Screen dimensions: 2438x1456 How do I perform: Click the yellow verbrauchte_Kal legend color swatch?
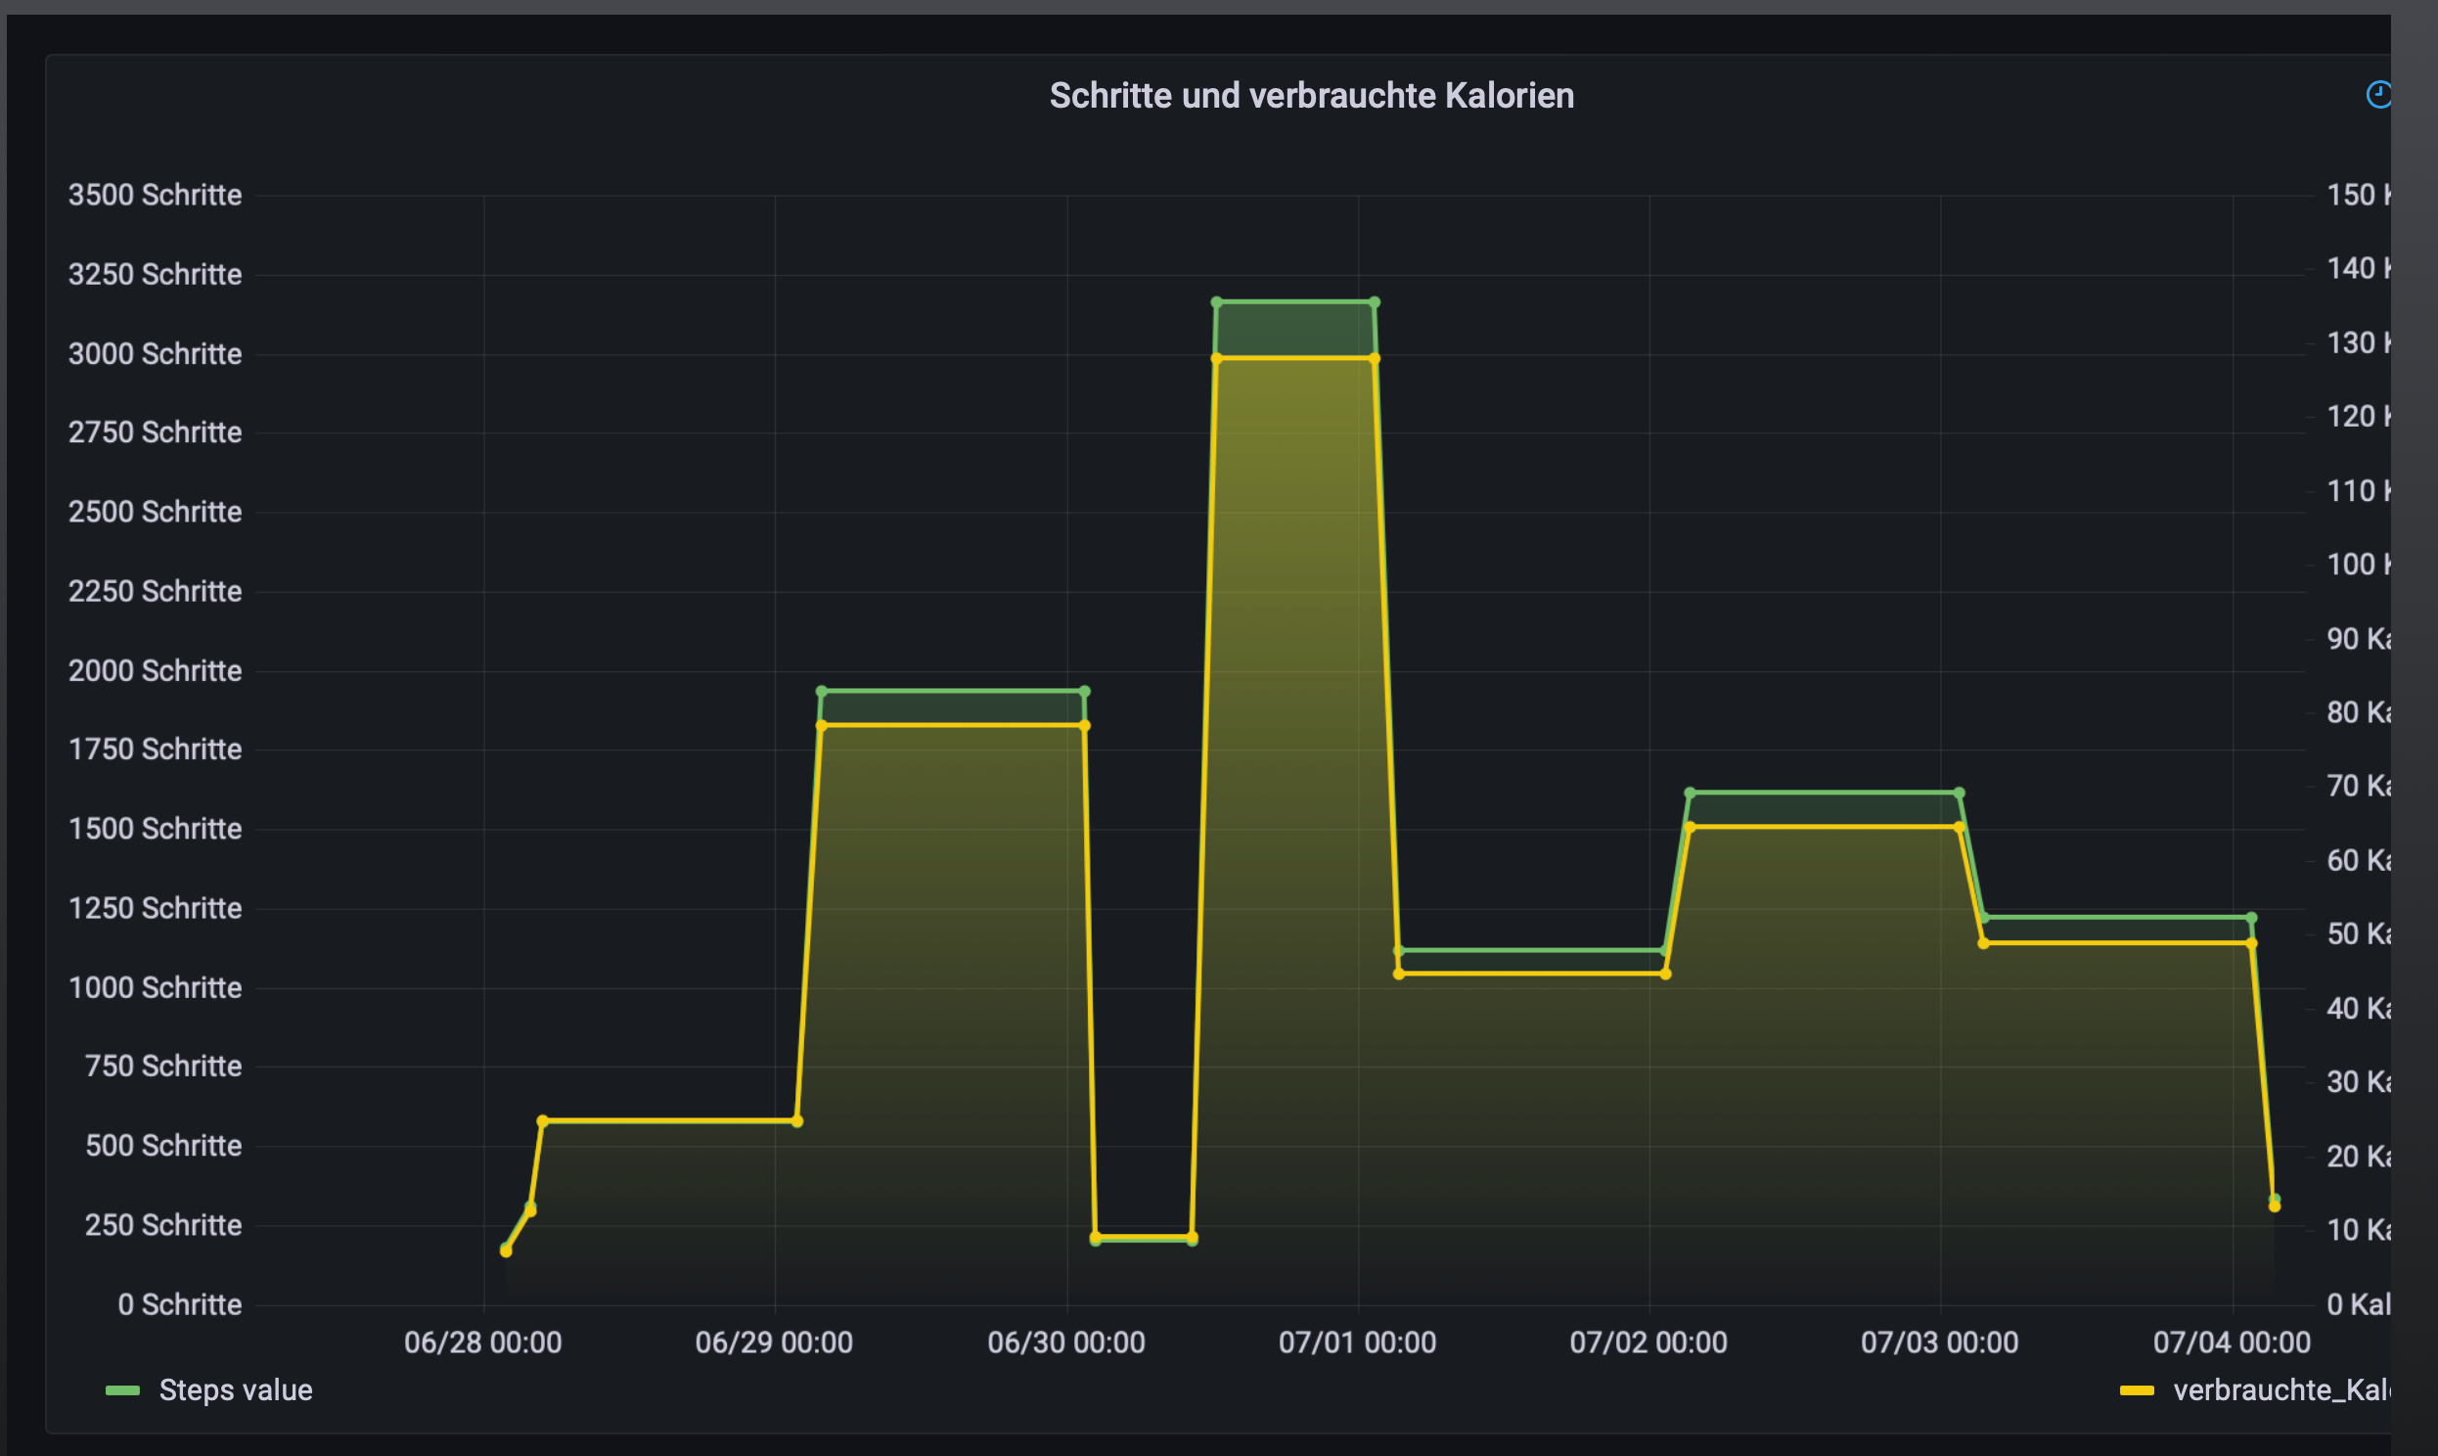[2137, 1390]
